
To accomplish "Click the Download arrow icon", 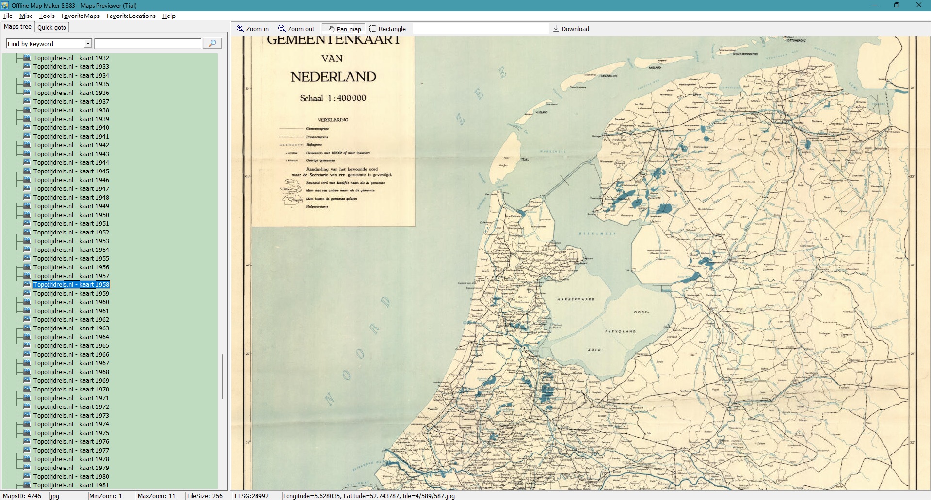I will pos(556,29).
